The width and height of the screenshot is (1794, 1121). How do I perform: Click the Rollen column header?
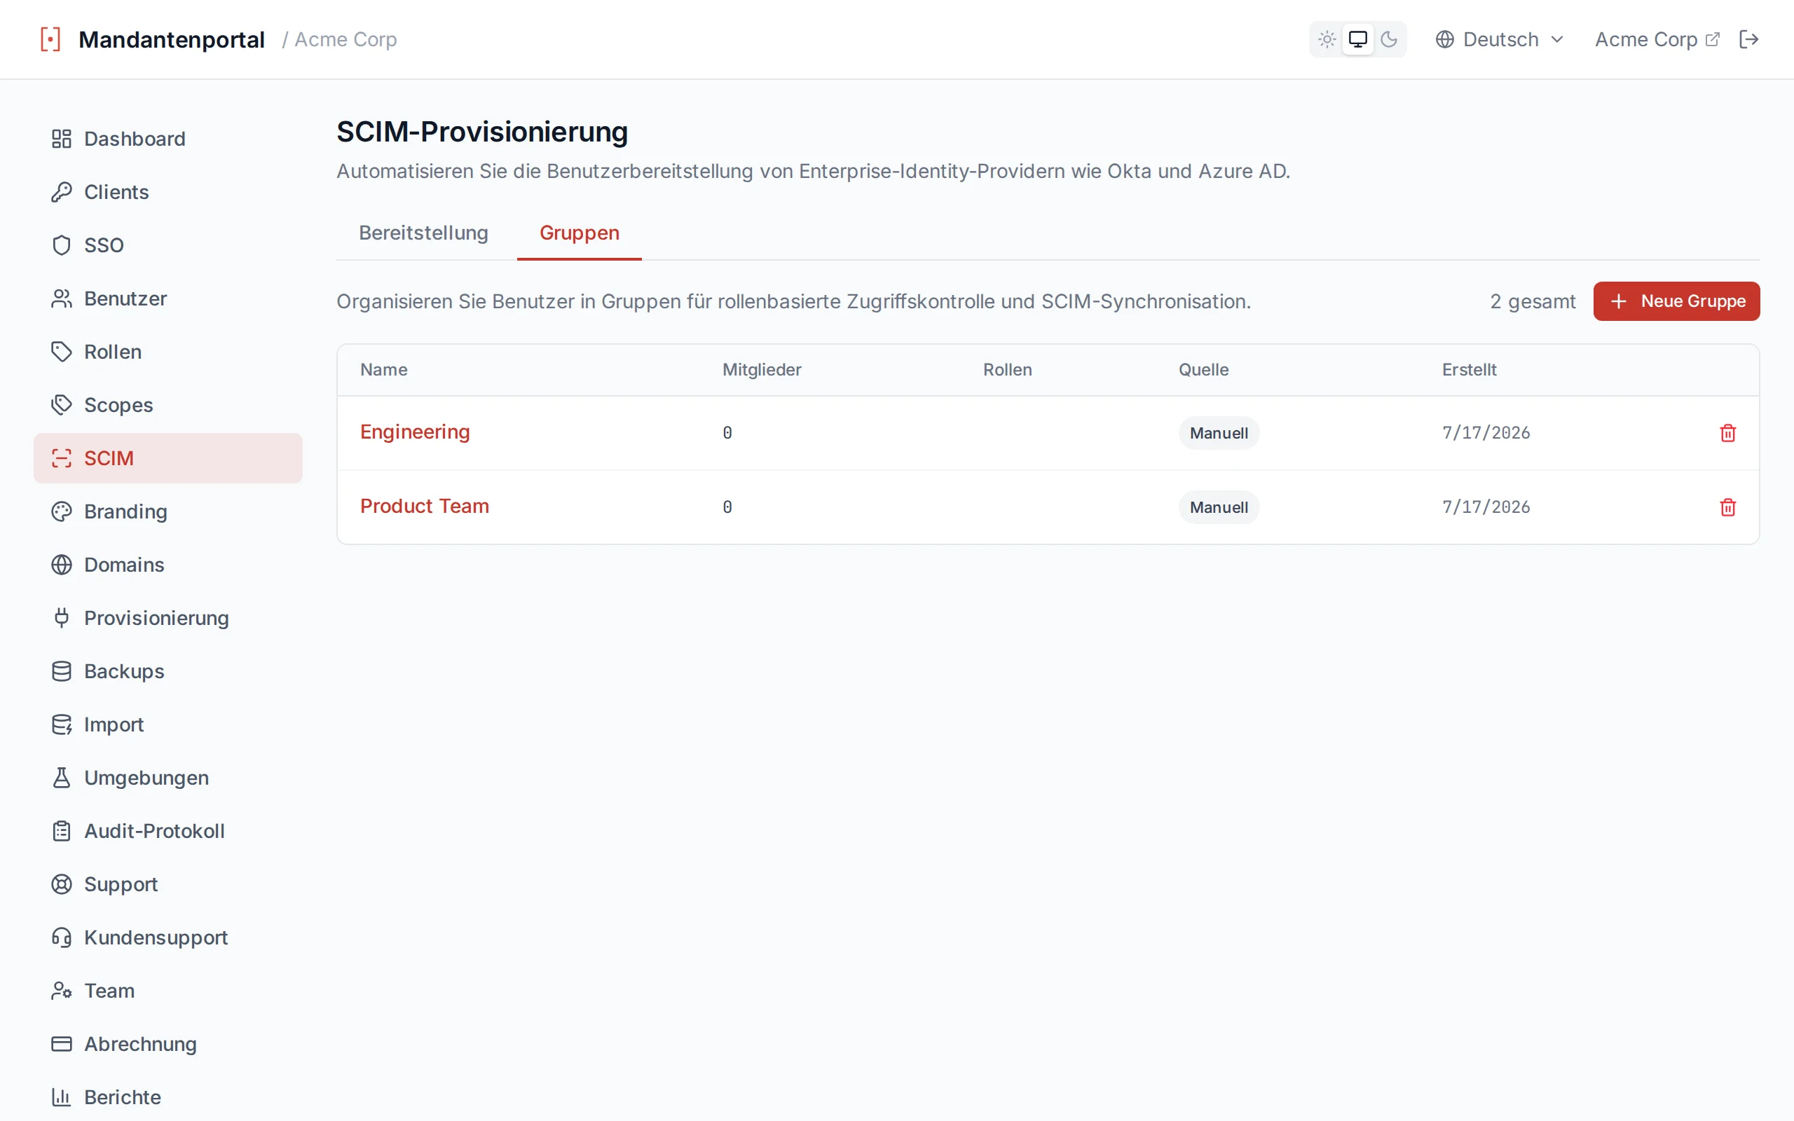1008,370
